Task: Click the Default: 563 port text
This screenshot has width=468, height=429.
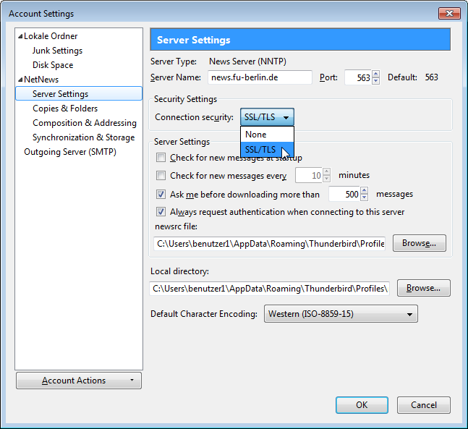Action: [x=413, y=77]
